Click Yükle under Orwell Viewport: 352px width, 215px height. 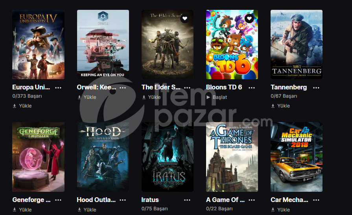pos(87,97)
